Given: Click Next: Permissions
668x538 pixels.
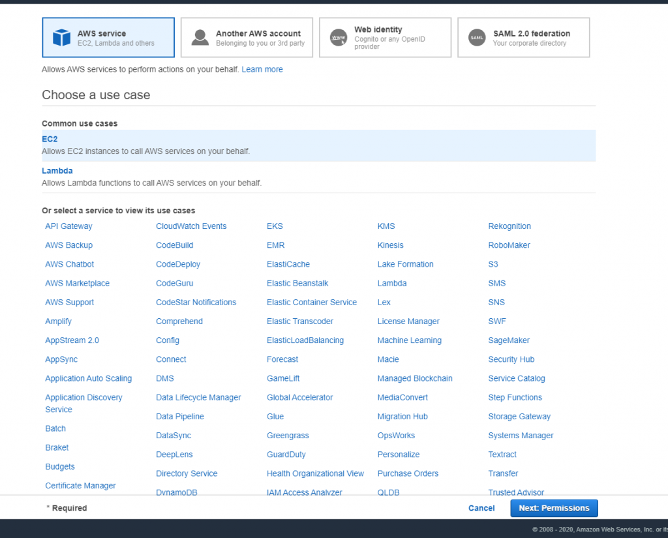Looking at the screenshot, I should pos(554,508).
